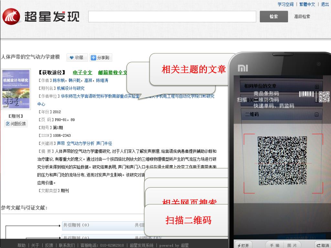Click the article title 人体声带的空气动力学建模
Viewport: 331px width, 248px height.
pos(30,57)
